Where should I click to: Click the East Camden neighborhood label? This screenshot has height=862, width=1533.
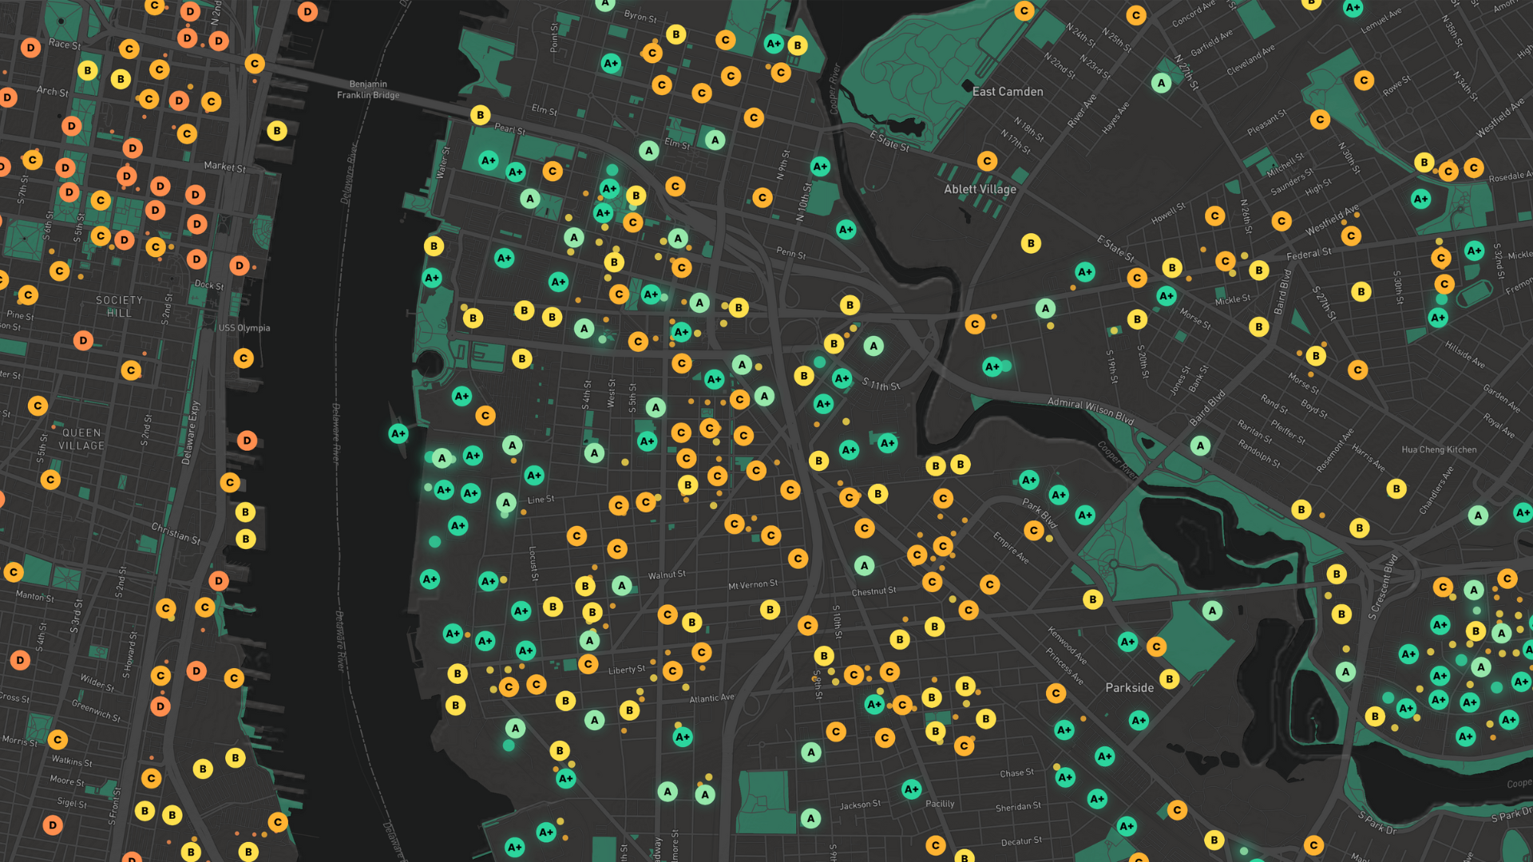coord(1008,92)
